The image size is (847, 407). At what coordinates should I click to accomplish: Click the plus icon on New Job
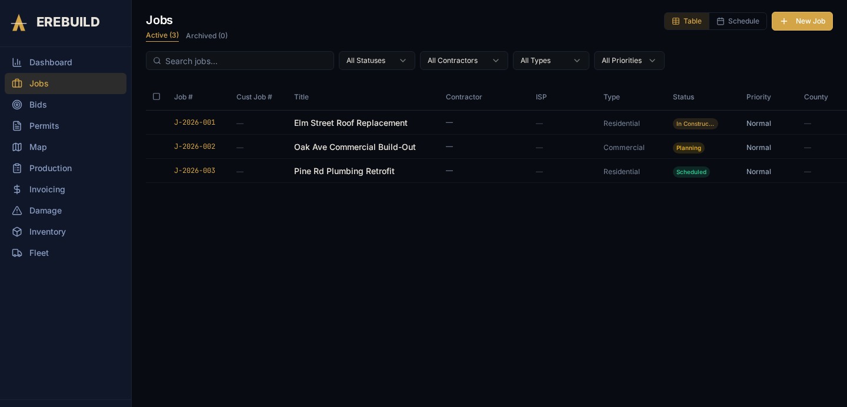(784, 21)
